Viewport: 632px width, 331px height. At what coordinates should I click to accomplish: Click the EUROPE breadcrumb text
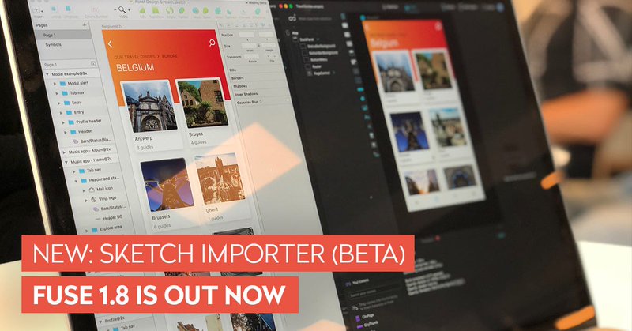170,56
